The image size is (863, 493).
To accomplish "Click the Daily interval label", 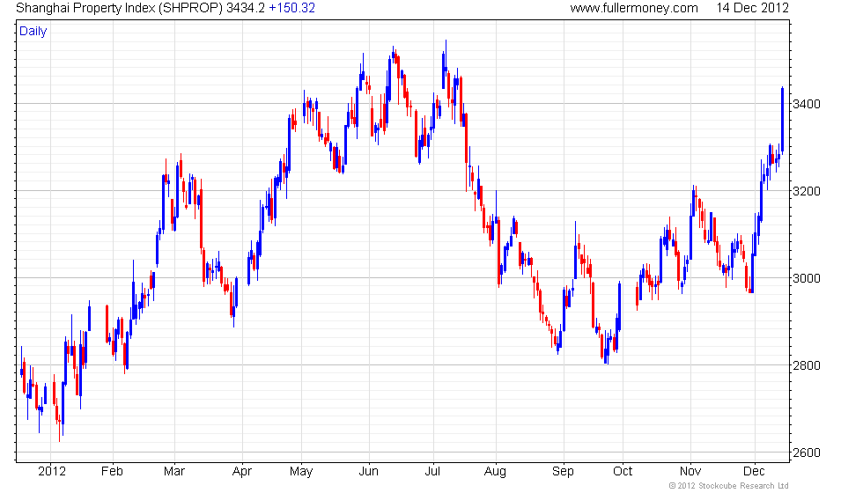I will point(33,32).
